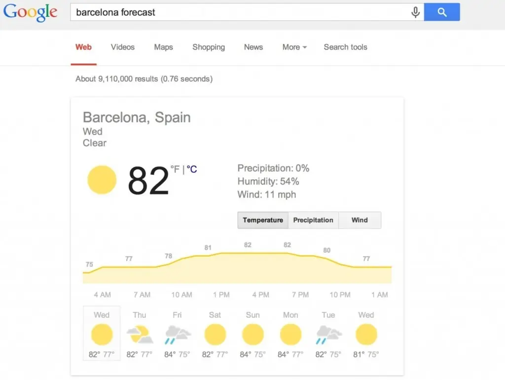Viewport: 505px width, 380px height.
Task: Click the thunderstorm icon under Thursday
Action: click(140, 334)
